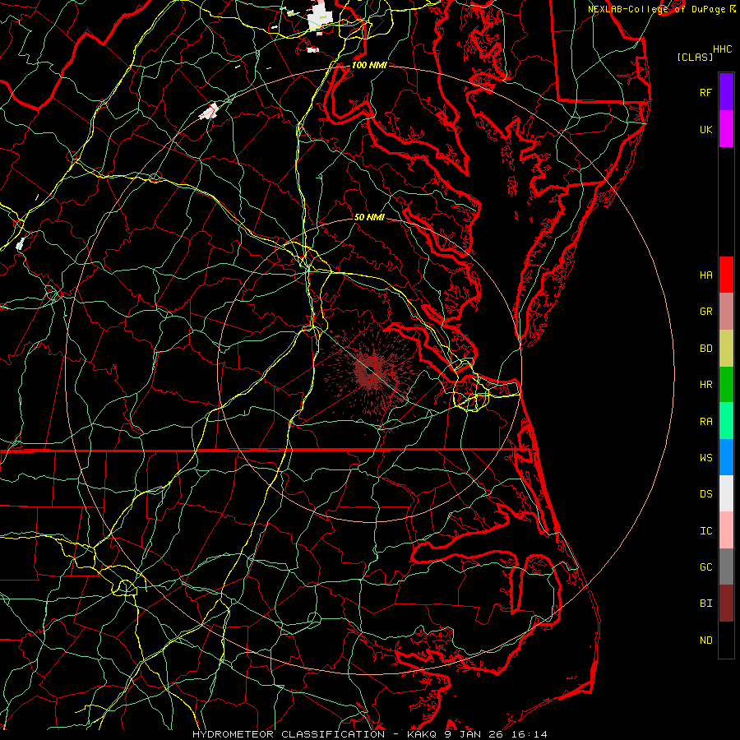Click the RA legend label
This screenshot has width=740, height=740.
click(705, 422)
